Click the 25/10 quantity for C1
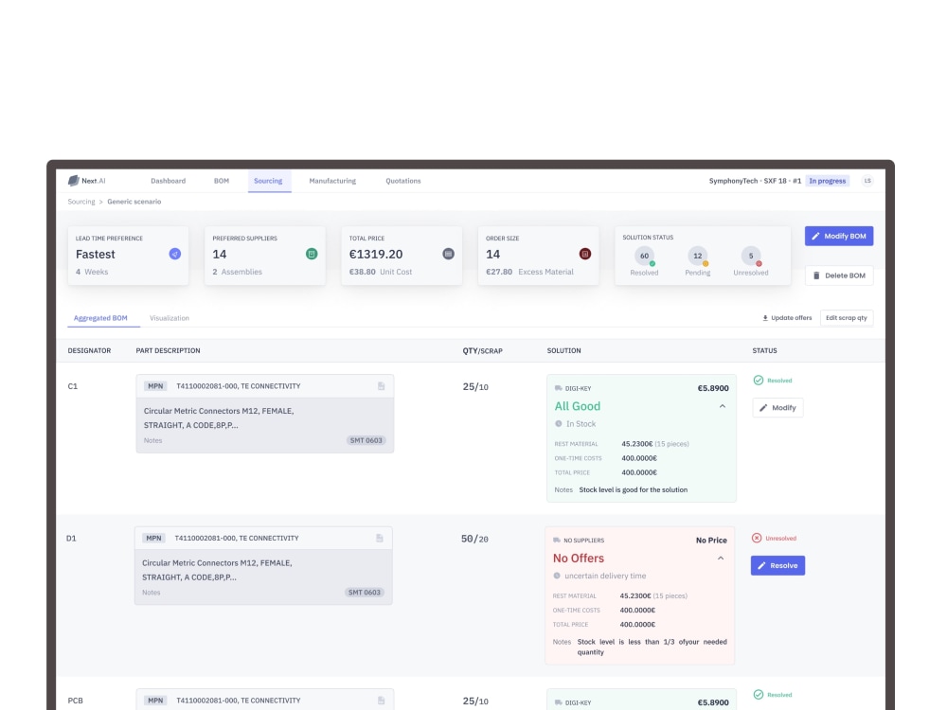The width and height of the screenshot is (947, 710). (x=475, y=387)
